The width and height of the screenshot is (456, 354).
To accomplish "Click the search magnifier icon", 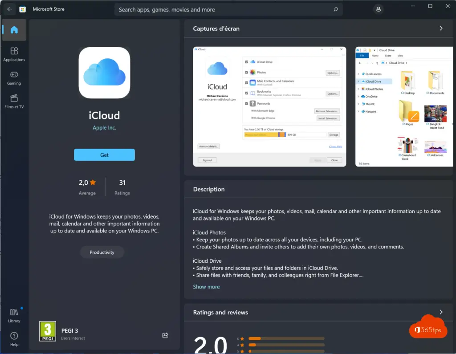I will coord(336,10).
